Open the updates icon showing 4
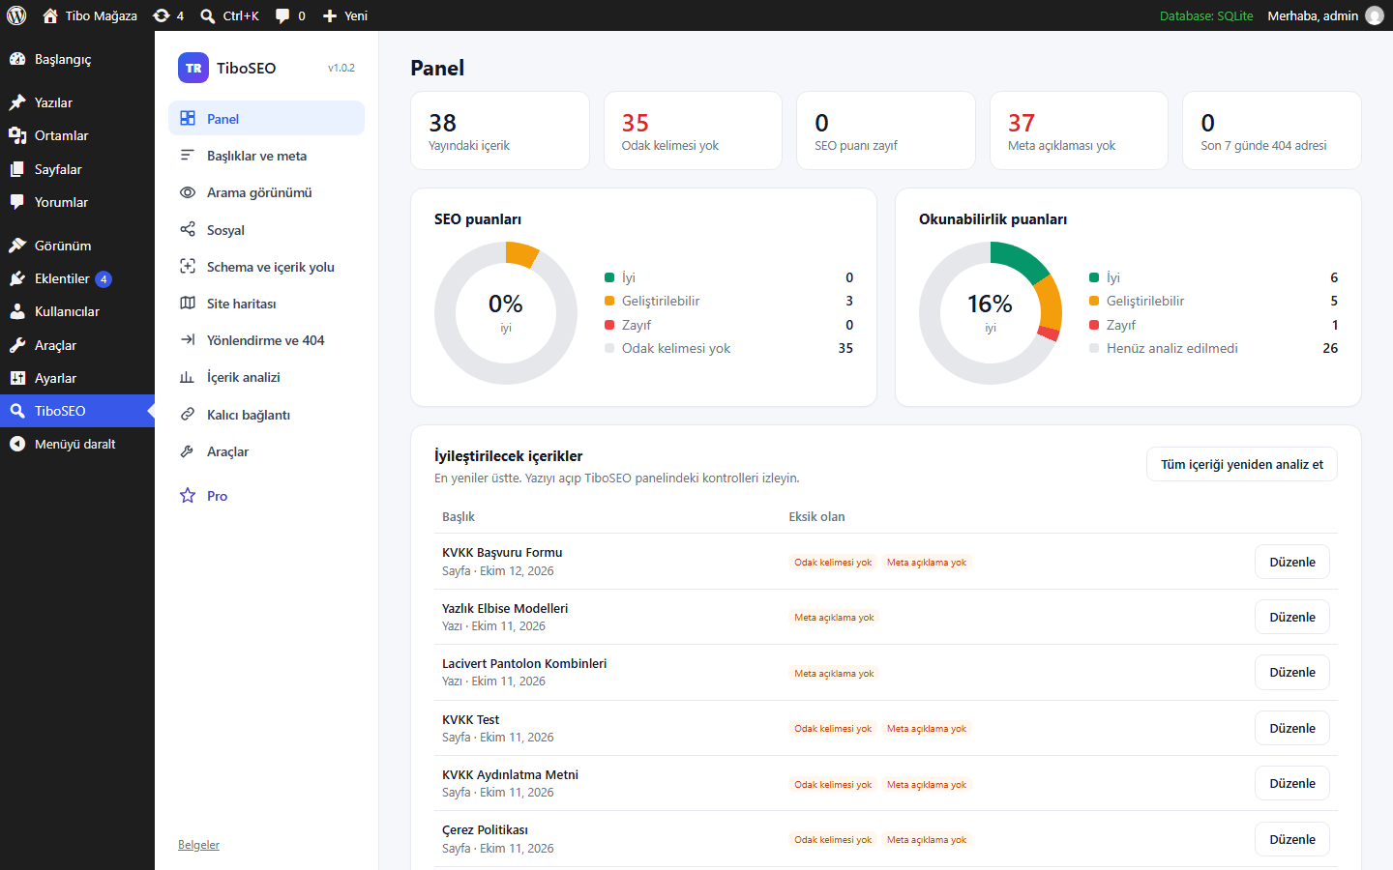1393x870 pixels. click(x=168, y=15)
